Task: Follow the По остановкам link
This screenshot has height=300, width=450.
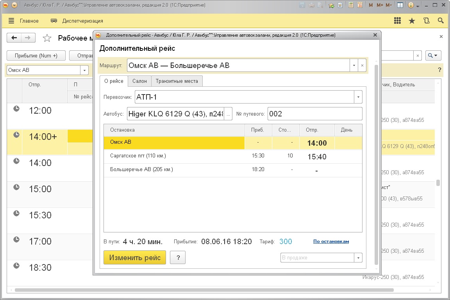Action: click(331, 241)
